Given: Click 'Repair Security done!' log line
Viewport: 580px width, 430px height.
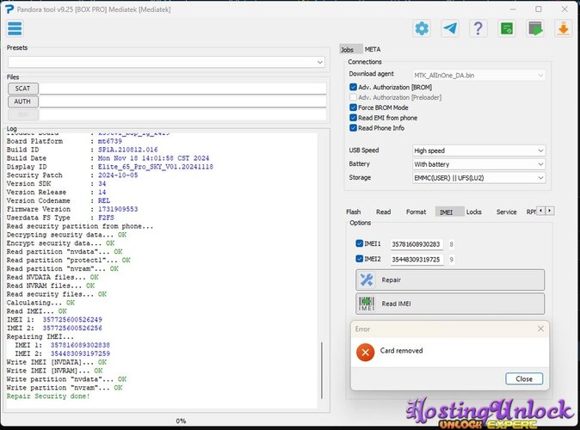Looking at the screenshot, I should click(48, 396).
